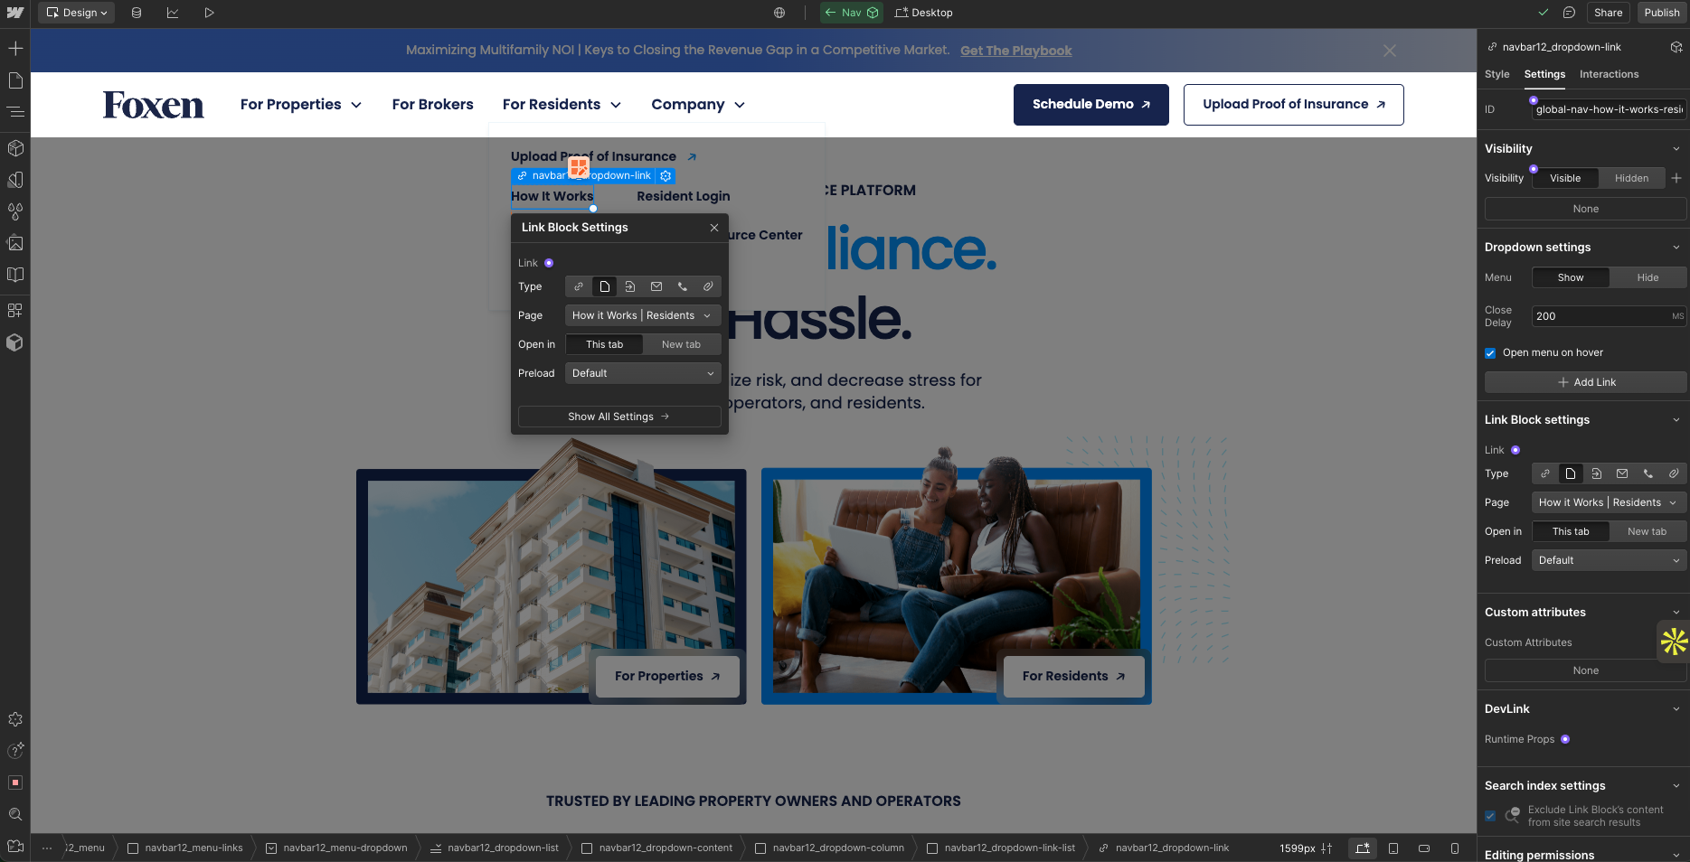Set Visibility to Hidden

[x=1632, y=178]
